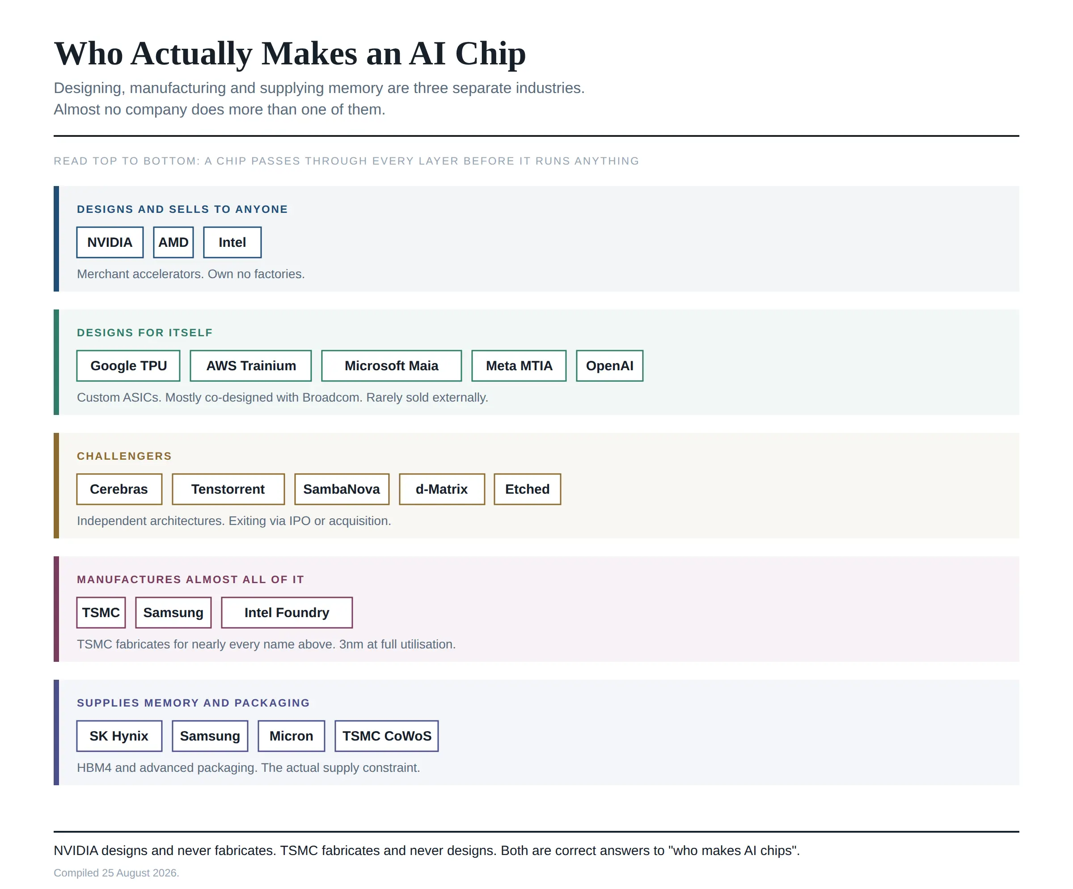Viewport: 1073px width, 889px height.
Task: Click the SK Hynix box
Action: (119, 736)
